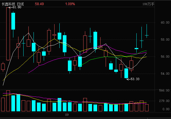Click the 56.00 price axis label
This screenshot has width=171, height=119.
tap(165, 57)
